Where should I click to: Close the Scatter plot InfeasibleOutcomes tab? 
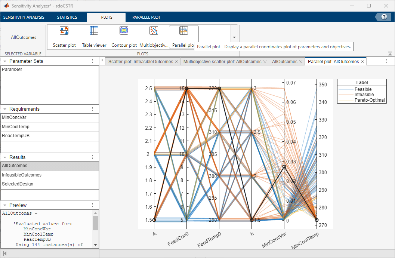(176, 62)
